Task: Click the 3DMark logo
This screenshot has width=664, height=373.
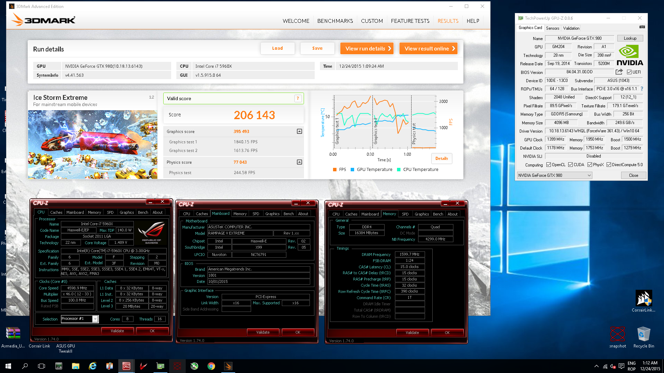Action: [43, 20]
